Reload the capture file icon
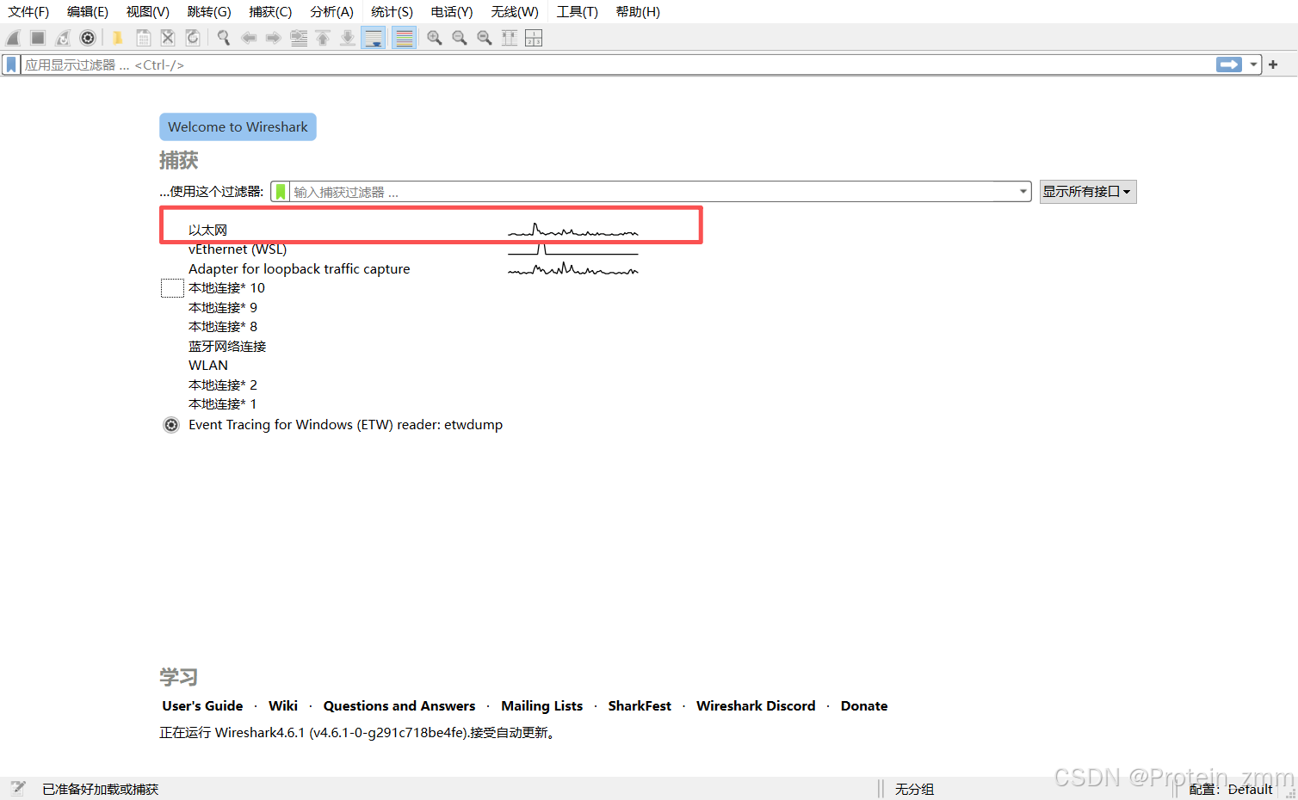The image size is (1298, 800). [x=193, y=38]
